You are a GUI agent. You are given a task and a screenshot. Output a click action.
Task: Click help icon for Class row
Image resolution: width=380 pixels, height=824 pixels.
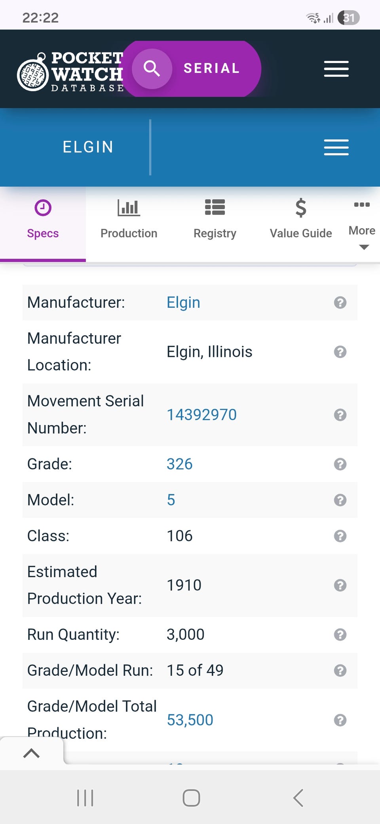pos(340,536)
